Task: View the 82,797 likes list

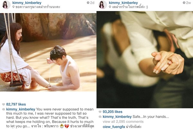Action: point(16,104)
